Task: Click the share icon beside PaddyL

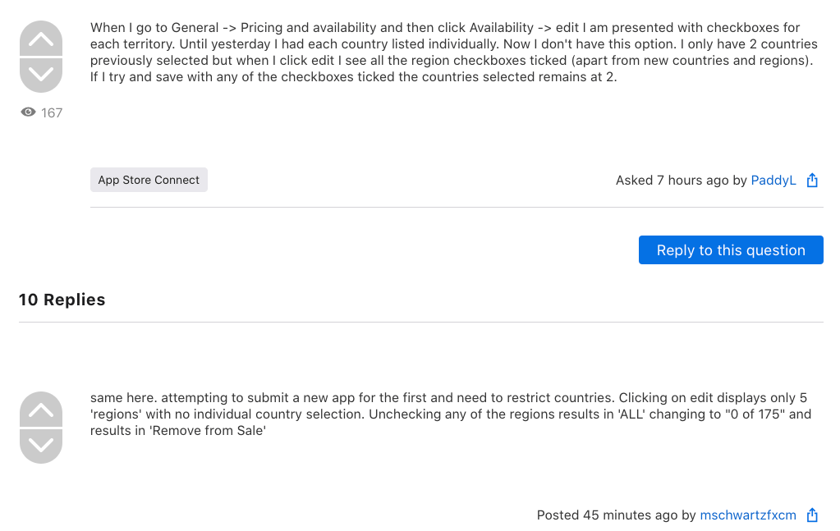Action: [811, 180]
